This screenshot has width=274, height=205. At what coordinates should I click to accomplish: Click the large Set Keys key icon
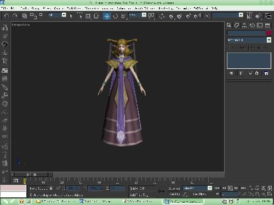161,191
